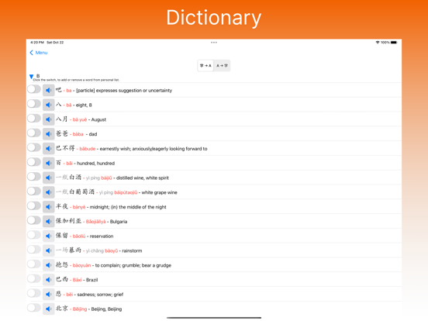Play audio for white grape wine
Viewport: 428px width, 321px height.
(x=49, y=192)
